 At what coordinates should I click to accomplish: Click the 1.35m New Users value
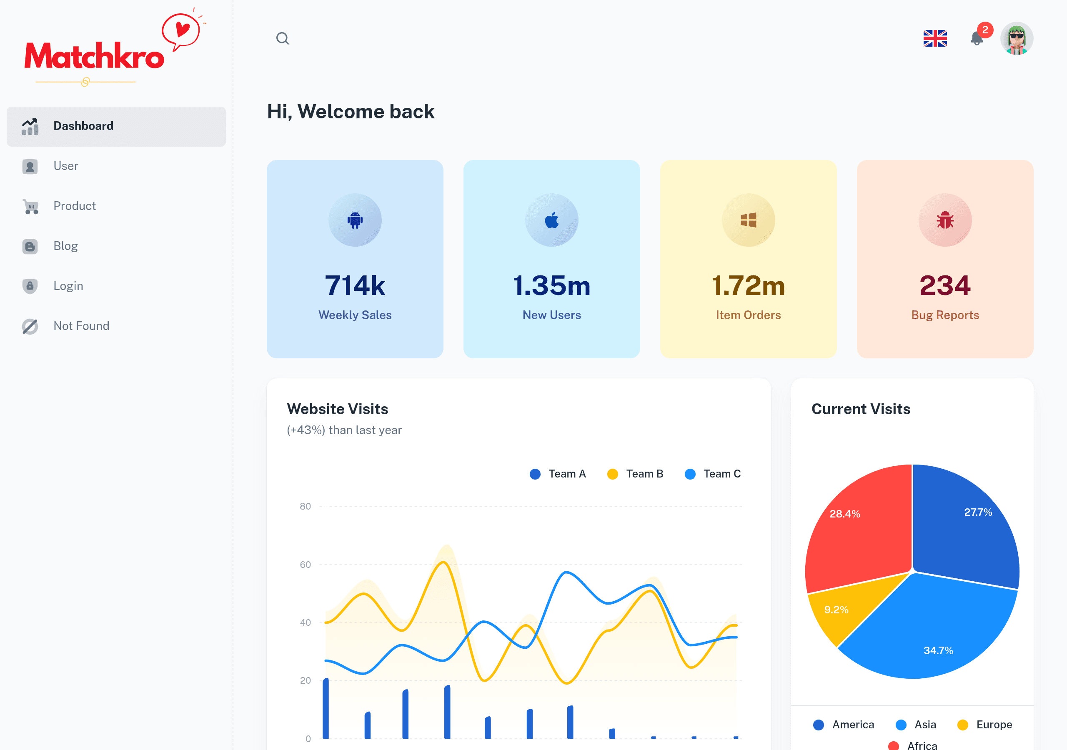pos(551,285)
